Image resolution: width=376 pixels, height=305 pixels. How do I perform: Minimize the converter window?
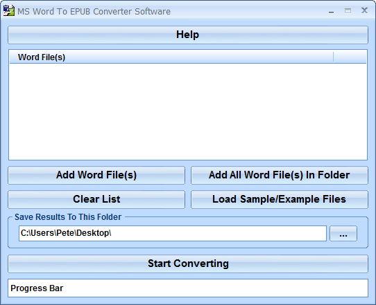(332, 11)
